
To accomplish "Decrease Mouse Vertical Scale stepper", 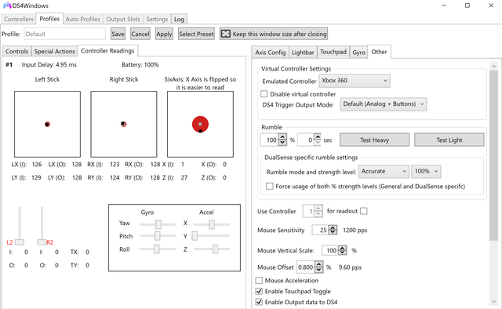I will click(x=343, y=253).
